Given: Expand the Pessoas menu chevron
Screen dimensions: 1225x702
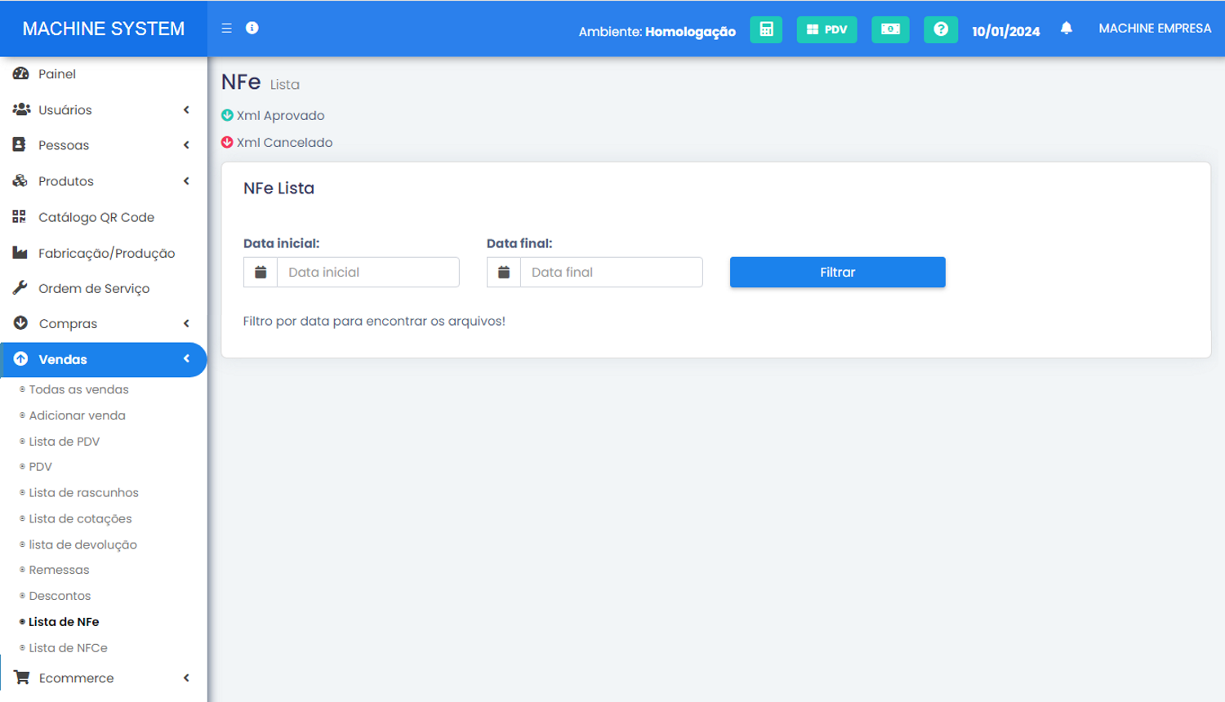Looking at the screenshot, I should click(x=186, y=145).
